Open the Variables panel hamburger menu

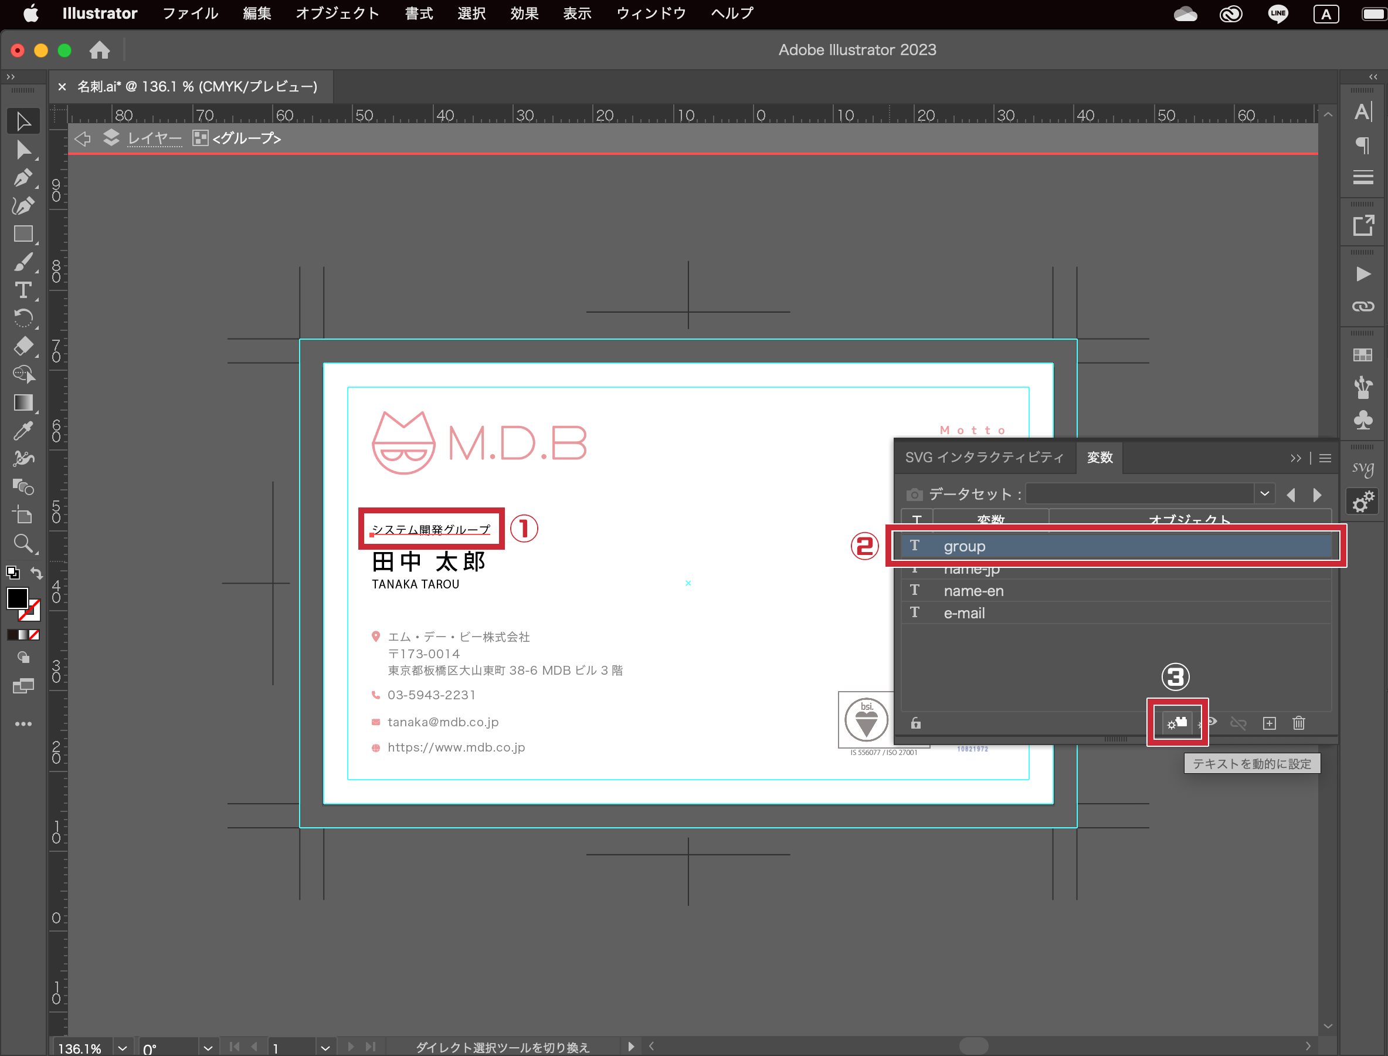[x=1325, y=458]
